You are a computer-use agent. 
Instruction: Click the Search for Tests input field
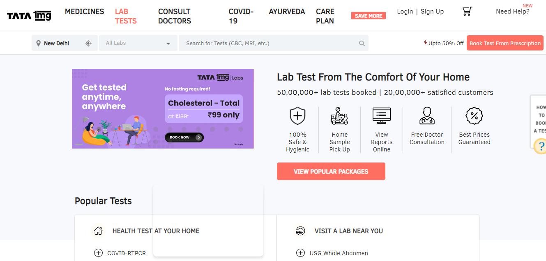(x=269, y=43)
